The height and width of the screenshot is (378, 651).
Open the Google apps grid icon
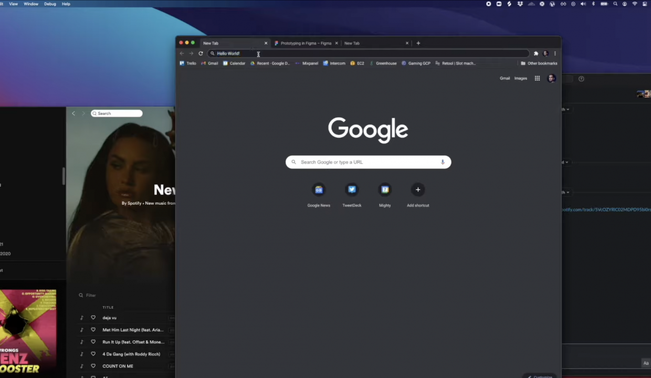pyautogui.click(x=537, y=78)
